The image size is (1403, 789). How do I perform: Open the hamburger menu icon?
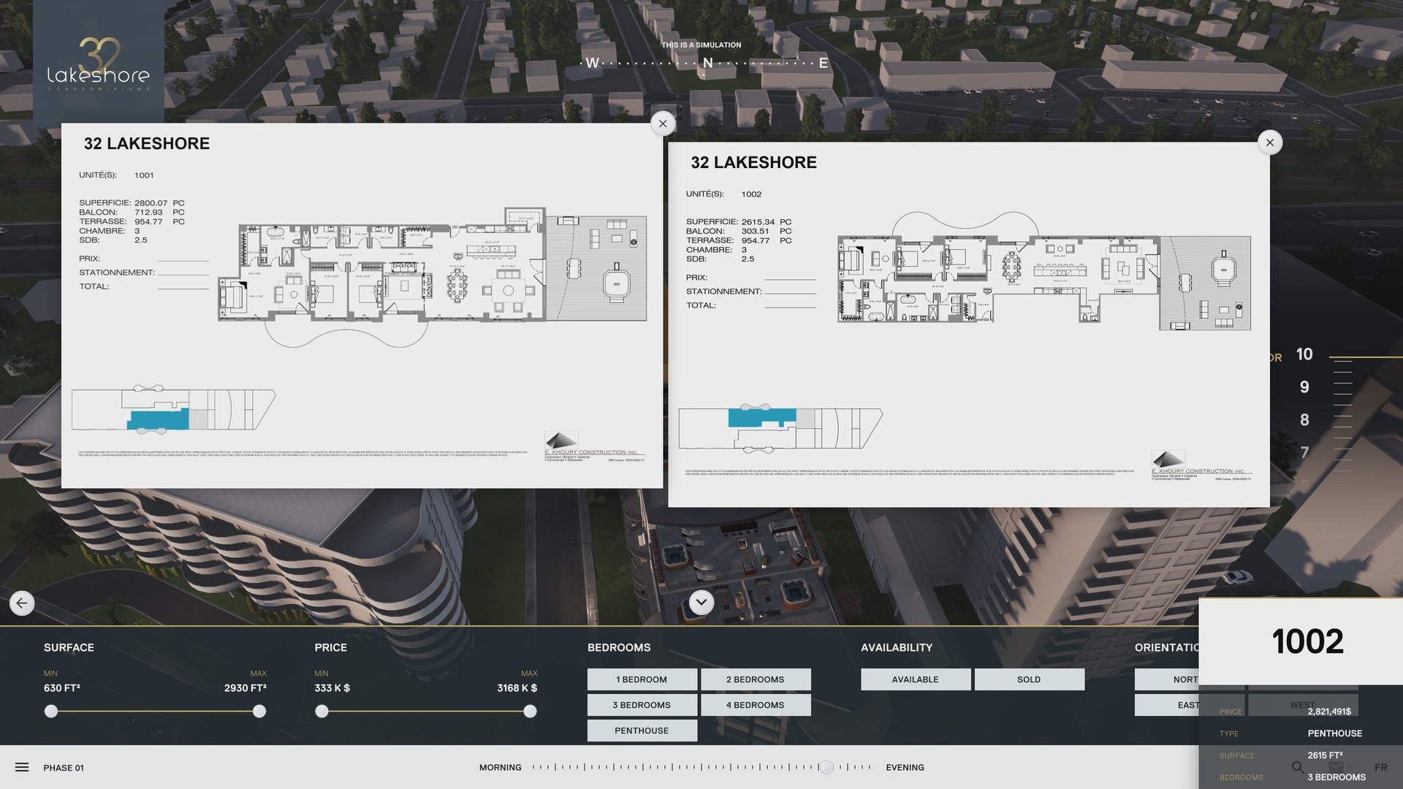(x=22, y=767)
